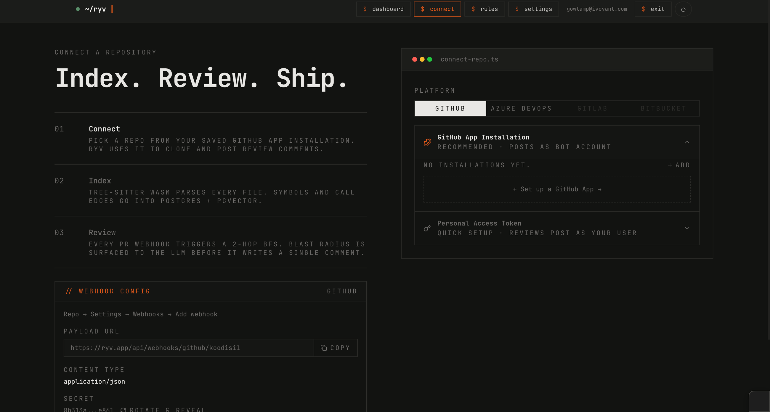770x412 pixels.
Task: Click the exit button
Action: (x=653, y=9)
